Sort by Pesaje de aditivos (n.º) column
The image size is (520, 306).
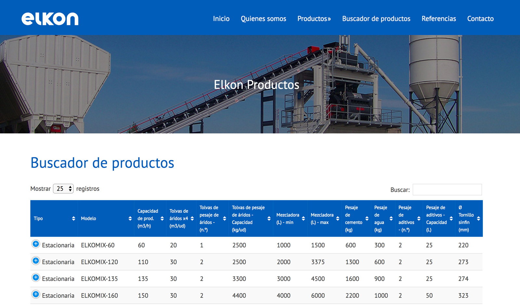(409, 219)
